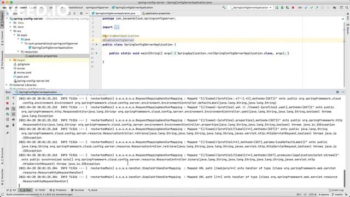The width and height of the screenshot is (350, 197).
Task: Click Collapse All in Project panel
Action: [x=74, y=13]
